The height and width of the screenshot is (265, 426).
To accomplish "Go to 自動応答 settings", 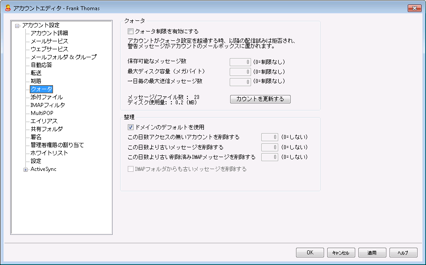I will pyautogui.click(x=41, y=65).
